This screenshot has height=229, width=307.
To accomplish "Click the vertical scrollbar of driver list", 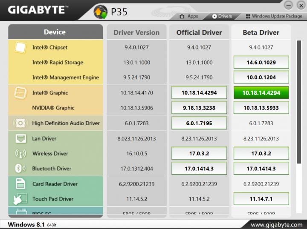I will pos(298,102).
